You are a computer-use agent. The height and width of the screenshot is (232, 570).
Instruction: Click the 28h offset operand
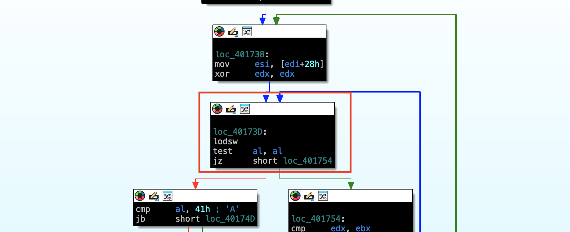pos(312,64)
